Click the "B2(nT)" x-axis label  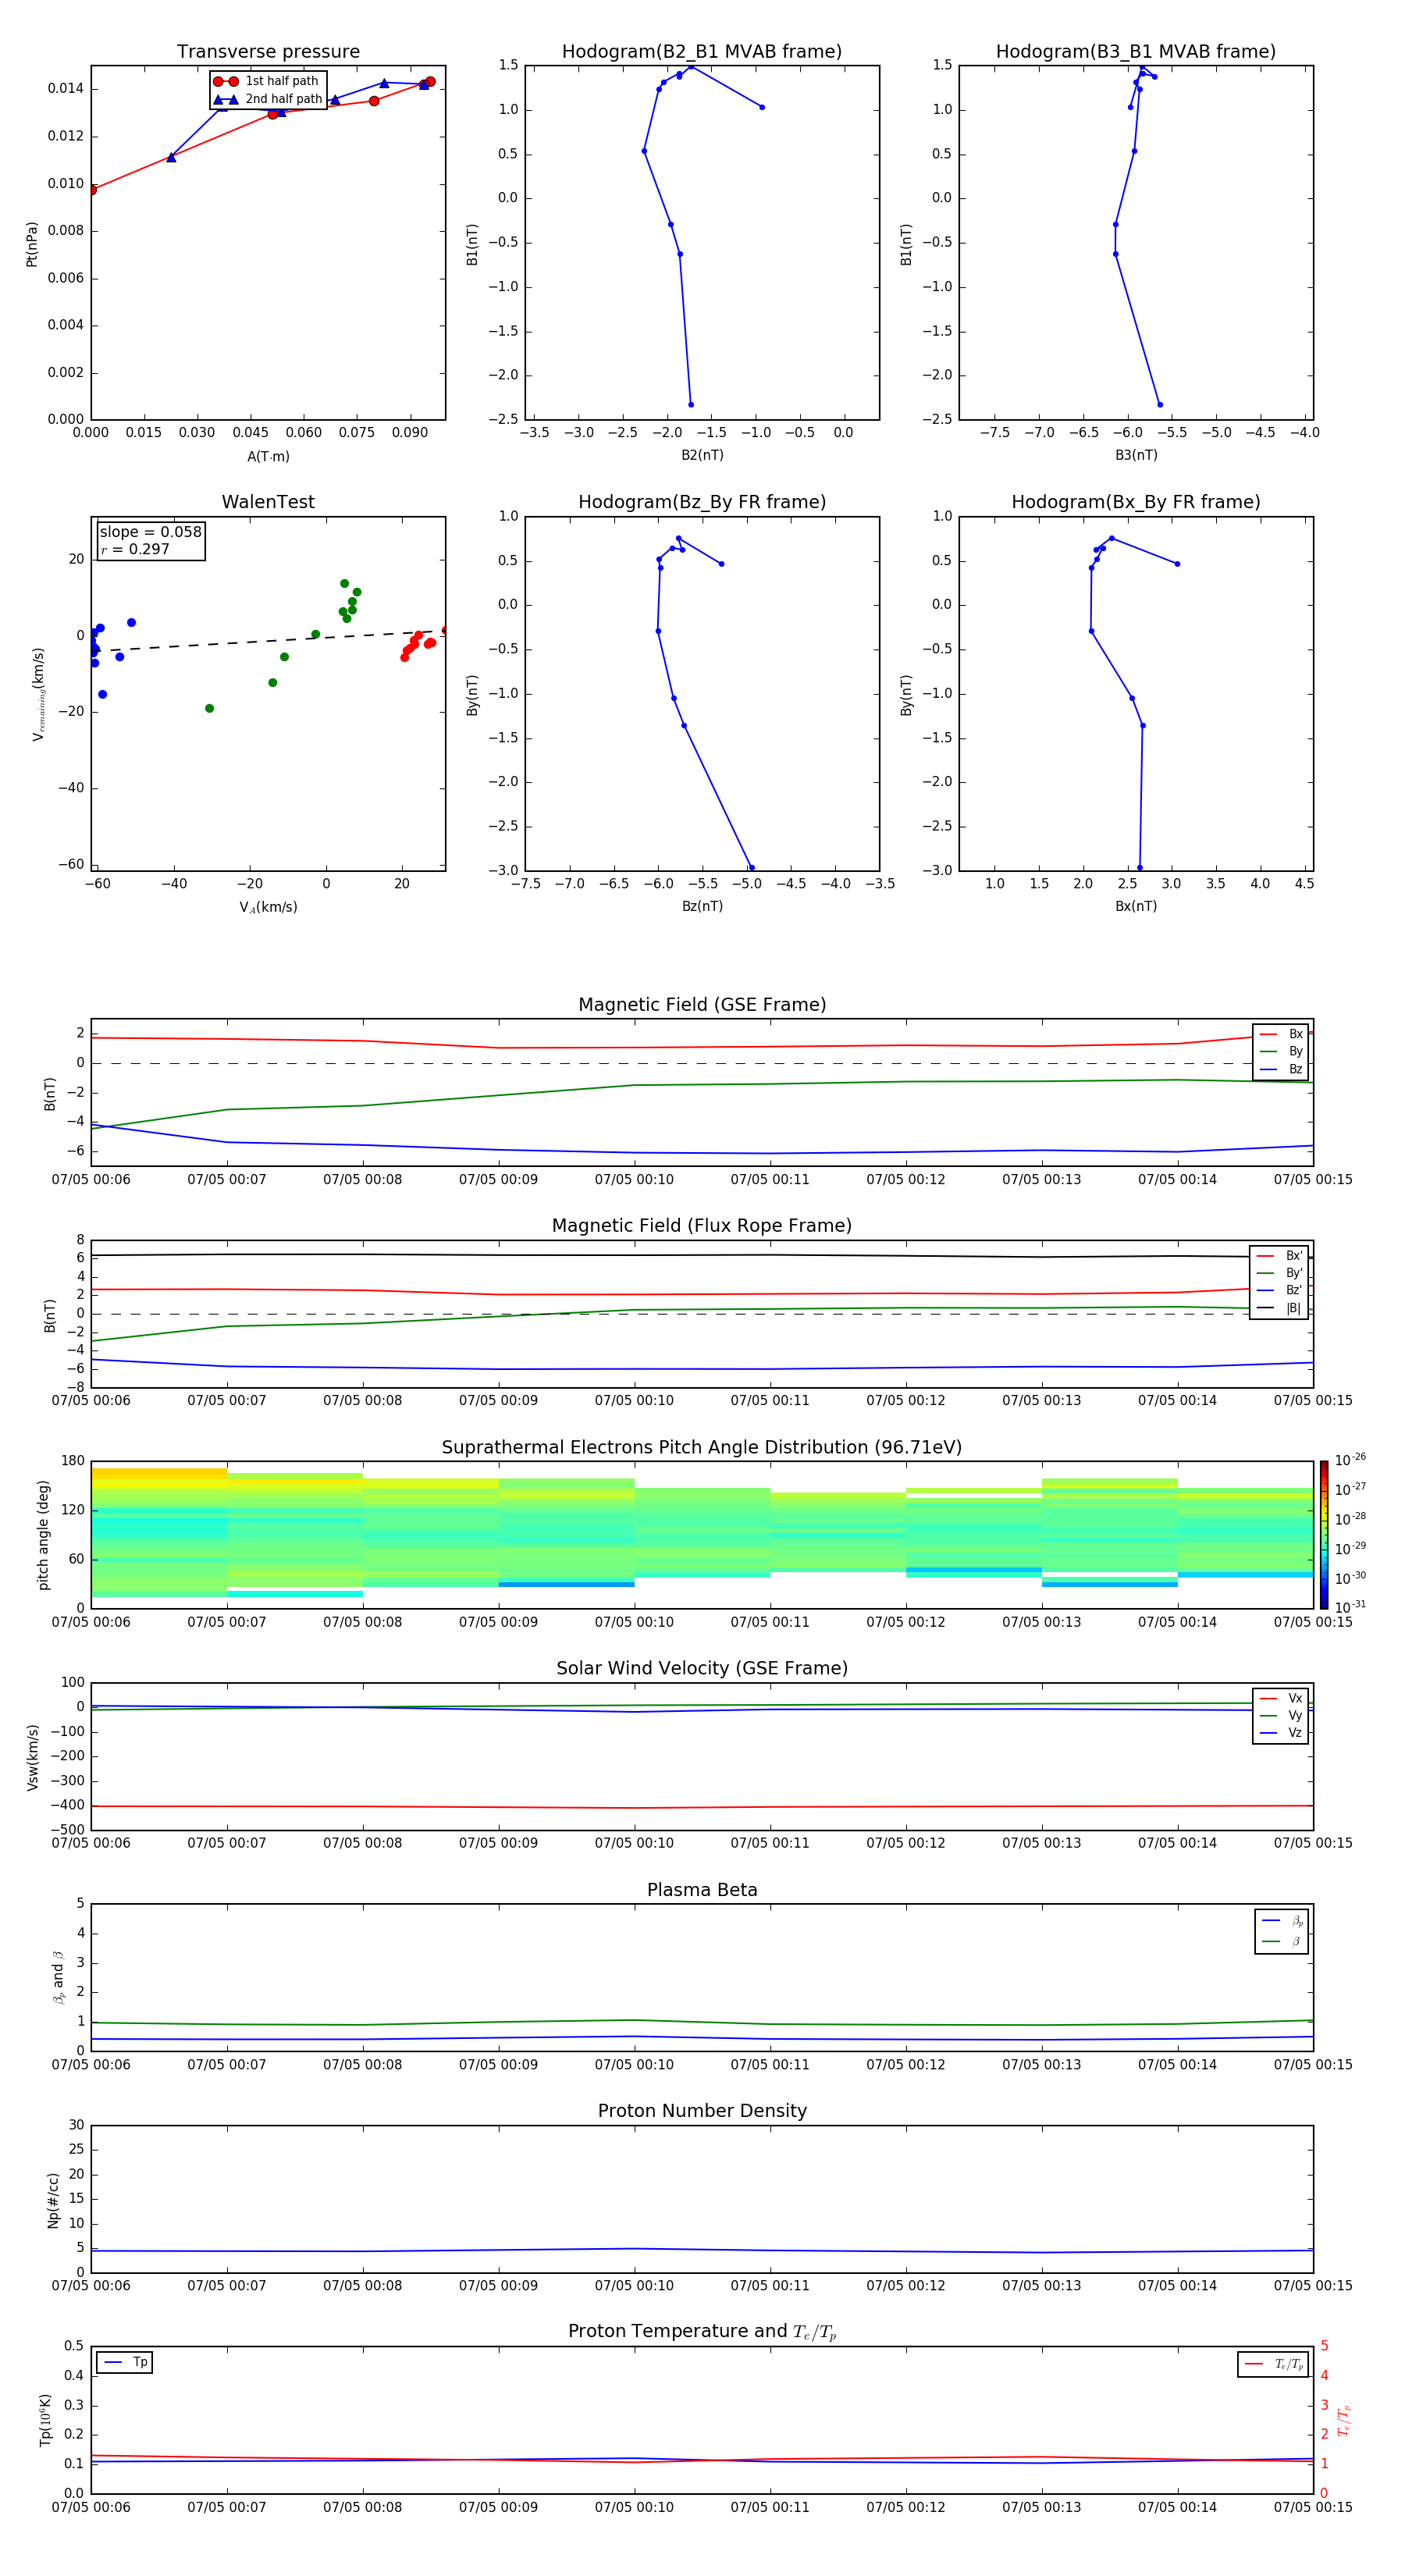click(702, 455)
